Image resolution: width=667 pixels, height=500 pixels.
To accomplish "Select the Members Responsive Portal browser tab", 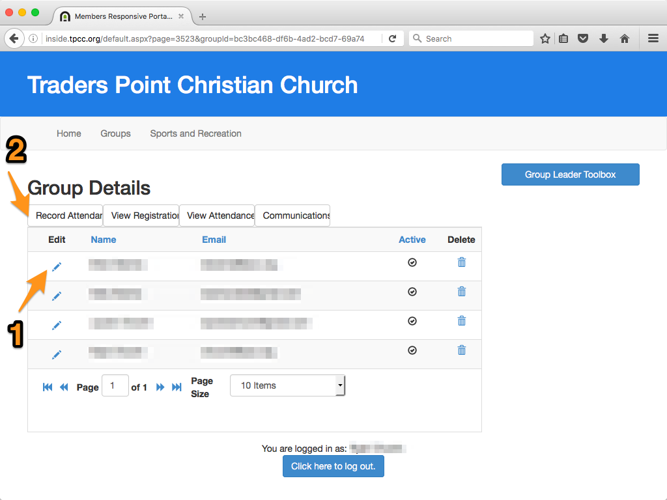I will tap(122, 16).
